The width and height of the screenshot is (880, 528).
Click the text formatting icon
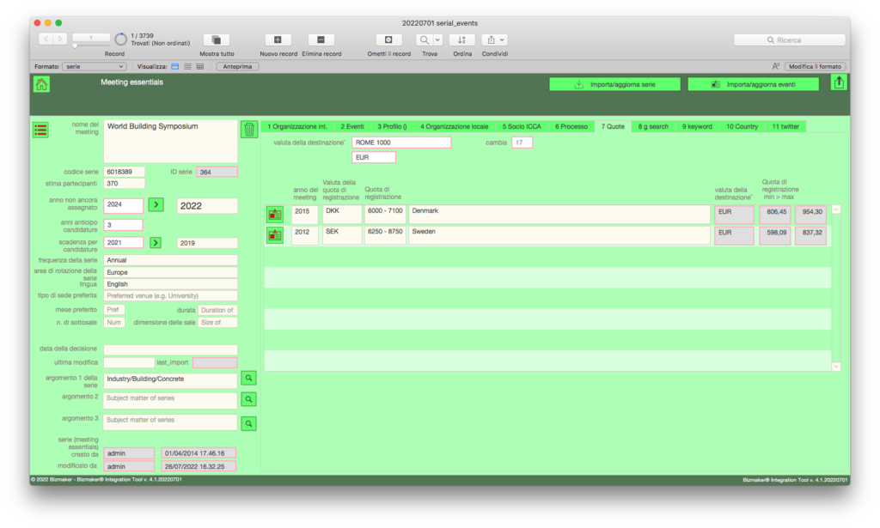pyautogui.click(x=776, y=66)
